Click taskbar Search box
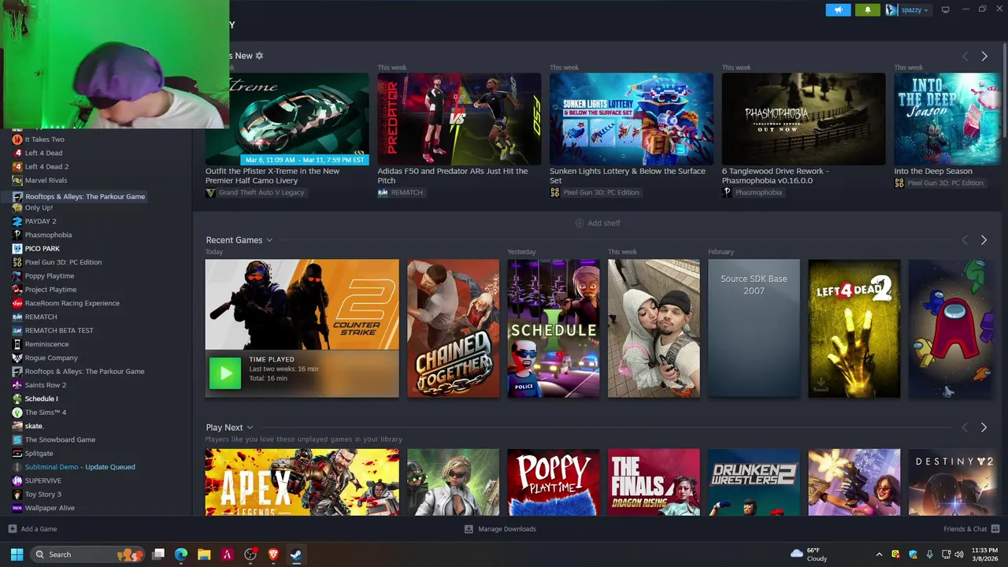The width and height of the screenshot is (1008, 567). (x=87, y=554)
